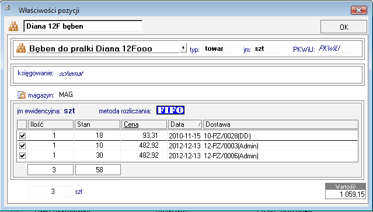Uncheck the checkbox for delivery 12-PZ/0006(Admin)

22,155
